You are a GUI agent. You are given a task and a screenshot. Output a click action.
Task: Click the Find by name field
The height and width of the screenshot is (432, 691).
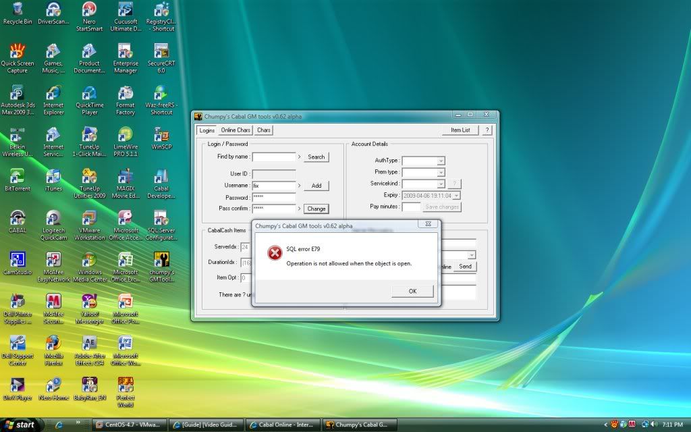coord(274,157)
